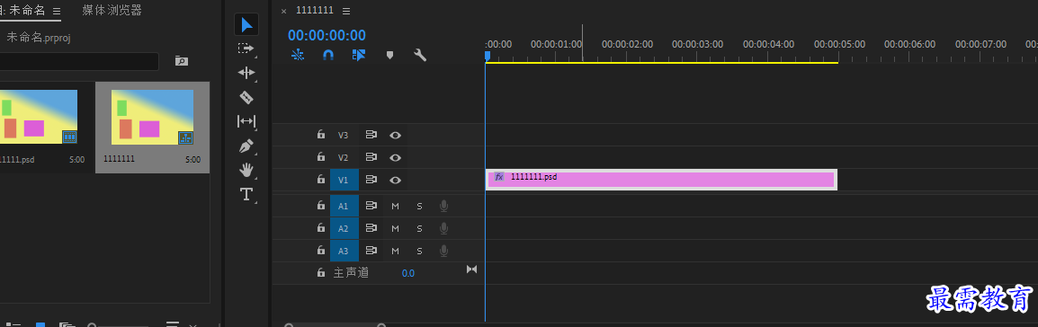Select the Razor tool

point(246,98)
